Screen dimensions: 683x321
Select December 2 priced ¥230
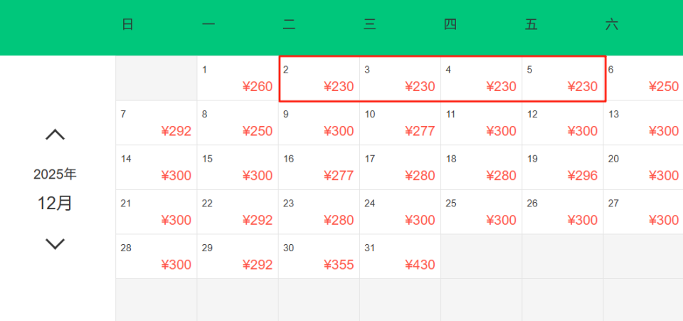(x=319, y=78)
